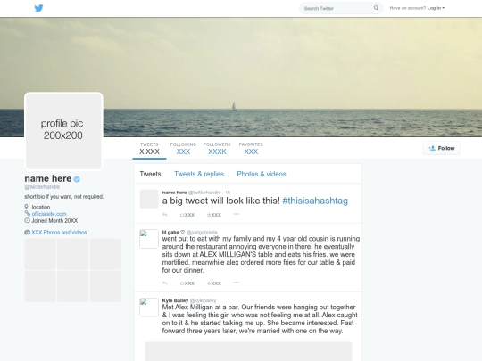Click the name here profile heading
The height and width of the screenshot is (361, 482).
[48, 178]
